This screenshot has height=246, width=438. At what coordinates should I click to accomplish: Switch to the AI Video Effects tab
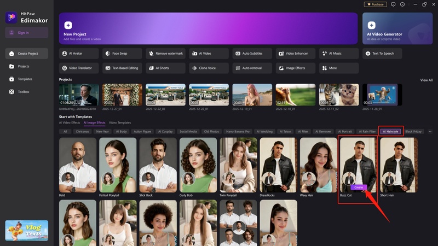click(x=70, y=122)
